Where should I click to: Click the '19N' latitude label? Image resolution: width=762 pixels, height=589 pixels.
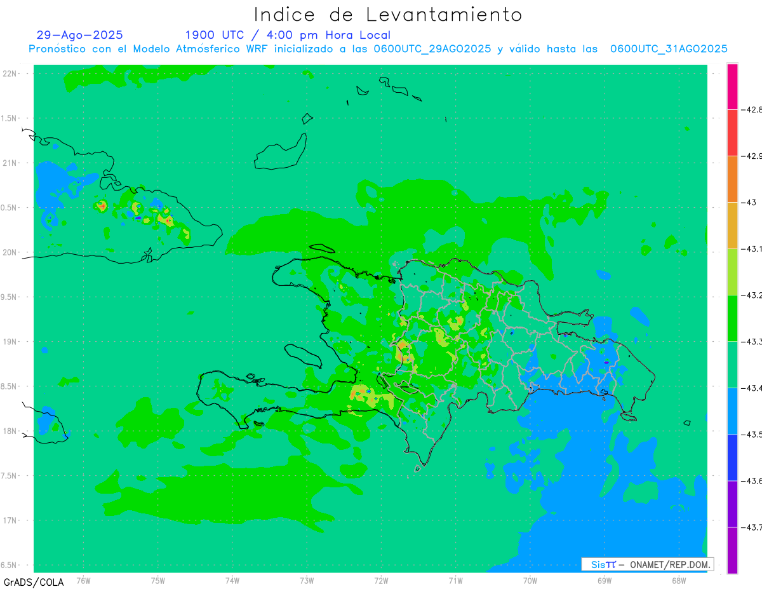pyautogui.click(x=11, y=342)
